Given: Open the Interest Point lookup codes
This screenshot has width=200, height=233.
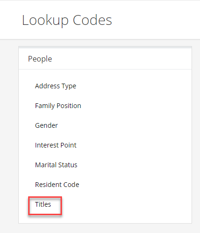Looking at the screenshot, I should (56, 145).
